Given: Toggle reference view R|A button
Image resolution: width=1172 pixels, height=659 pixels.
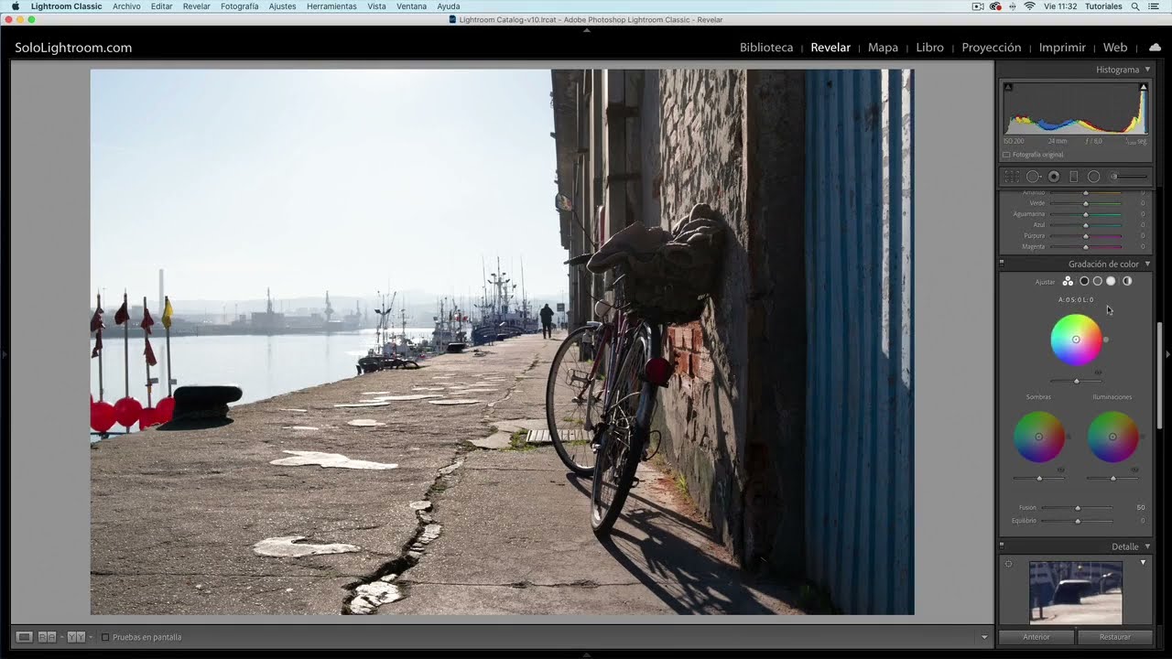Looking at the screenshot, I should coord(47,637).
